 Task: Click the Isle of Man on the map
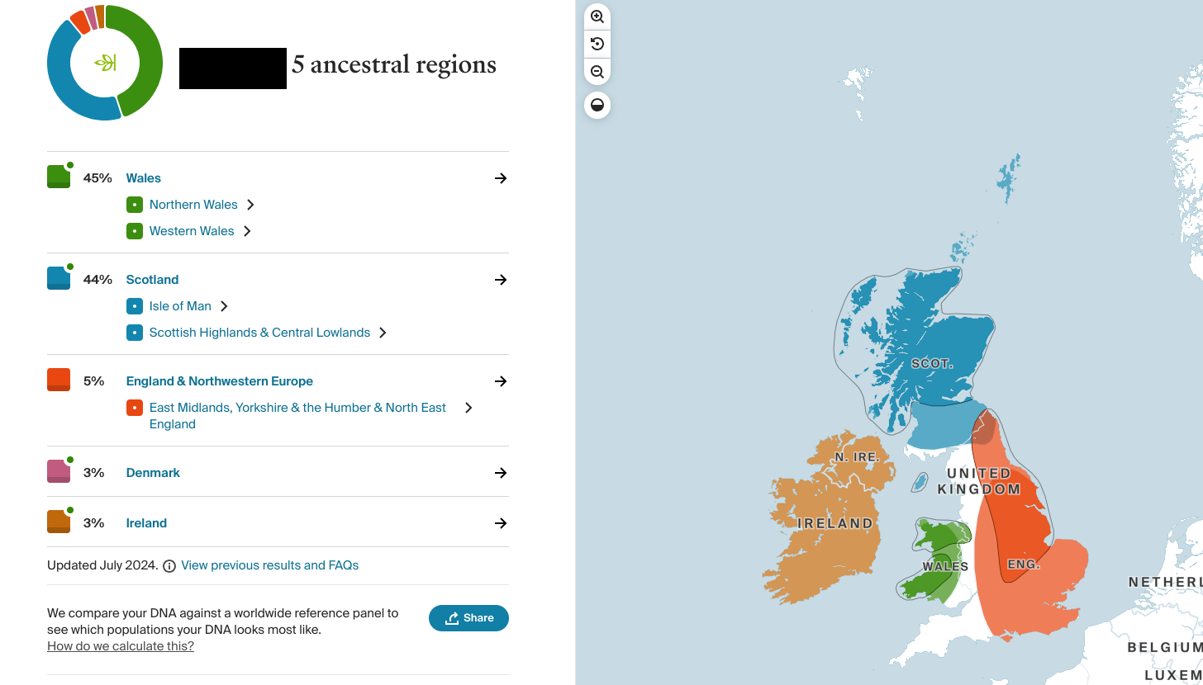pyautogui.click(x=918, y=482)
